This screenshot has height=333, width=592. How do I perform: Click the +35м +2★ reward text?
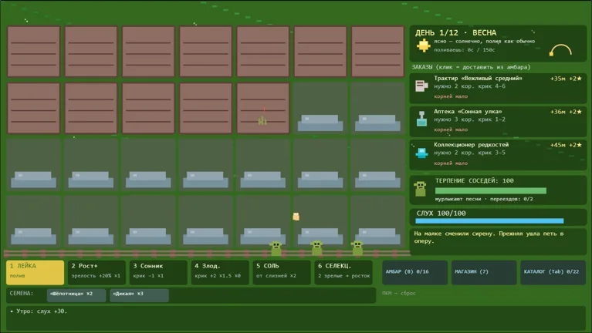tap(566, 79)
